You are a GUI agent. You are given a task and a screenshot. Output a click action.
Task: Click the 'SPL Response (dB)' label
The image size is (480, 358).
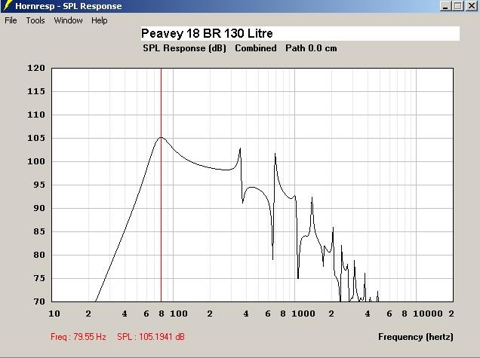point(185,48)
